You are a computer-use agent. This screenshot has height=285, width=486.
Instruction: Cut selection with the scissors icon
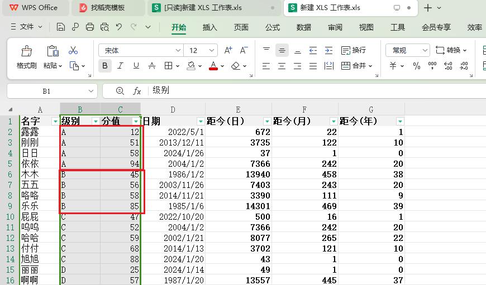pos(73,50)
